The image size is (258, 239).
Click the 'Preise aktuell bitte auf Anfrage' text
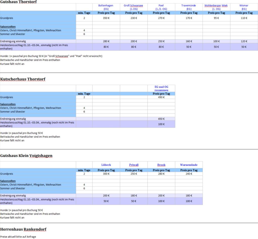point(18,237)
